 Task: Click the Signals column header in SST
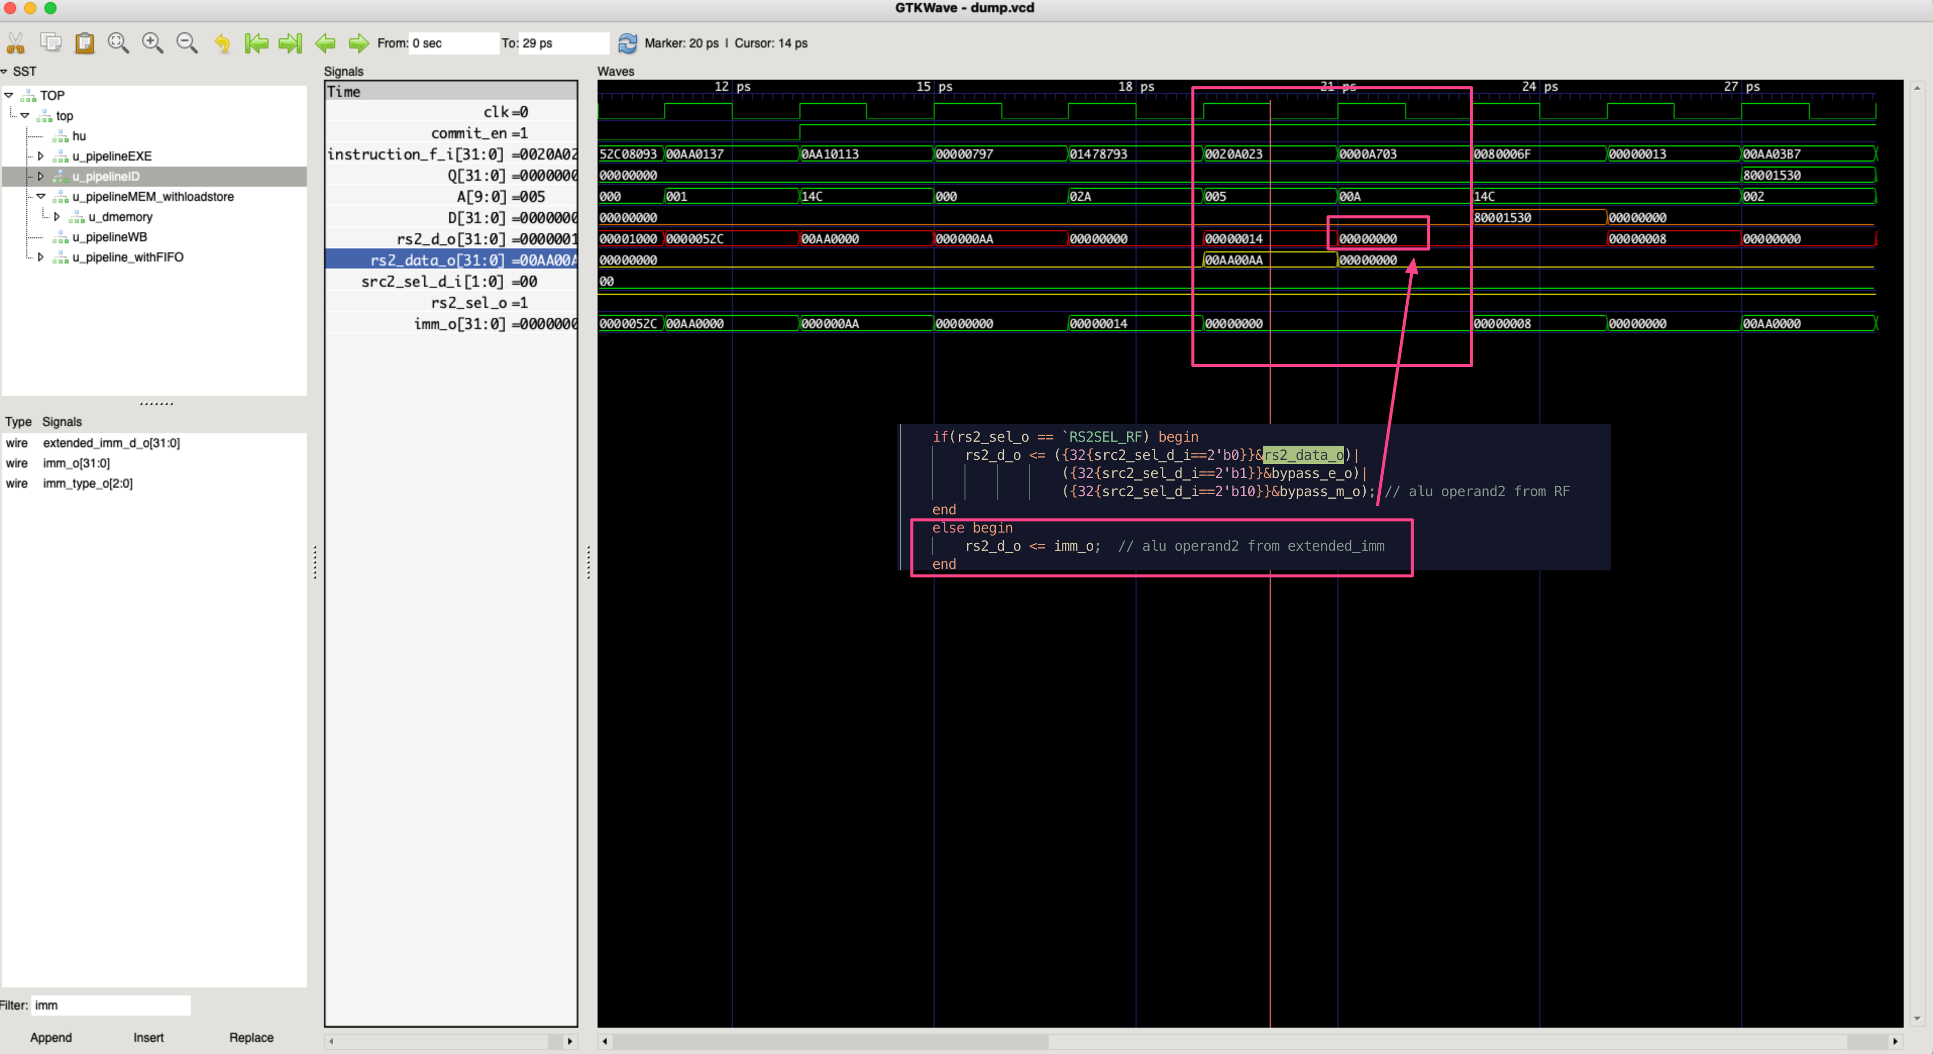coord(62,422)
